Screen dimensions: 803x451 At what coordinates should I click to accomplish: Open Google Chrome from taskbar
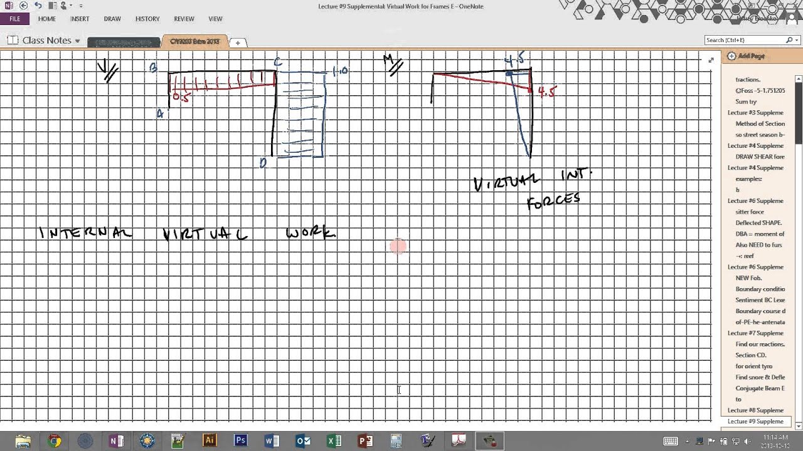click(x=55, y=441)
